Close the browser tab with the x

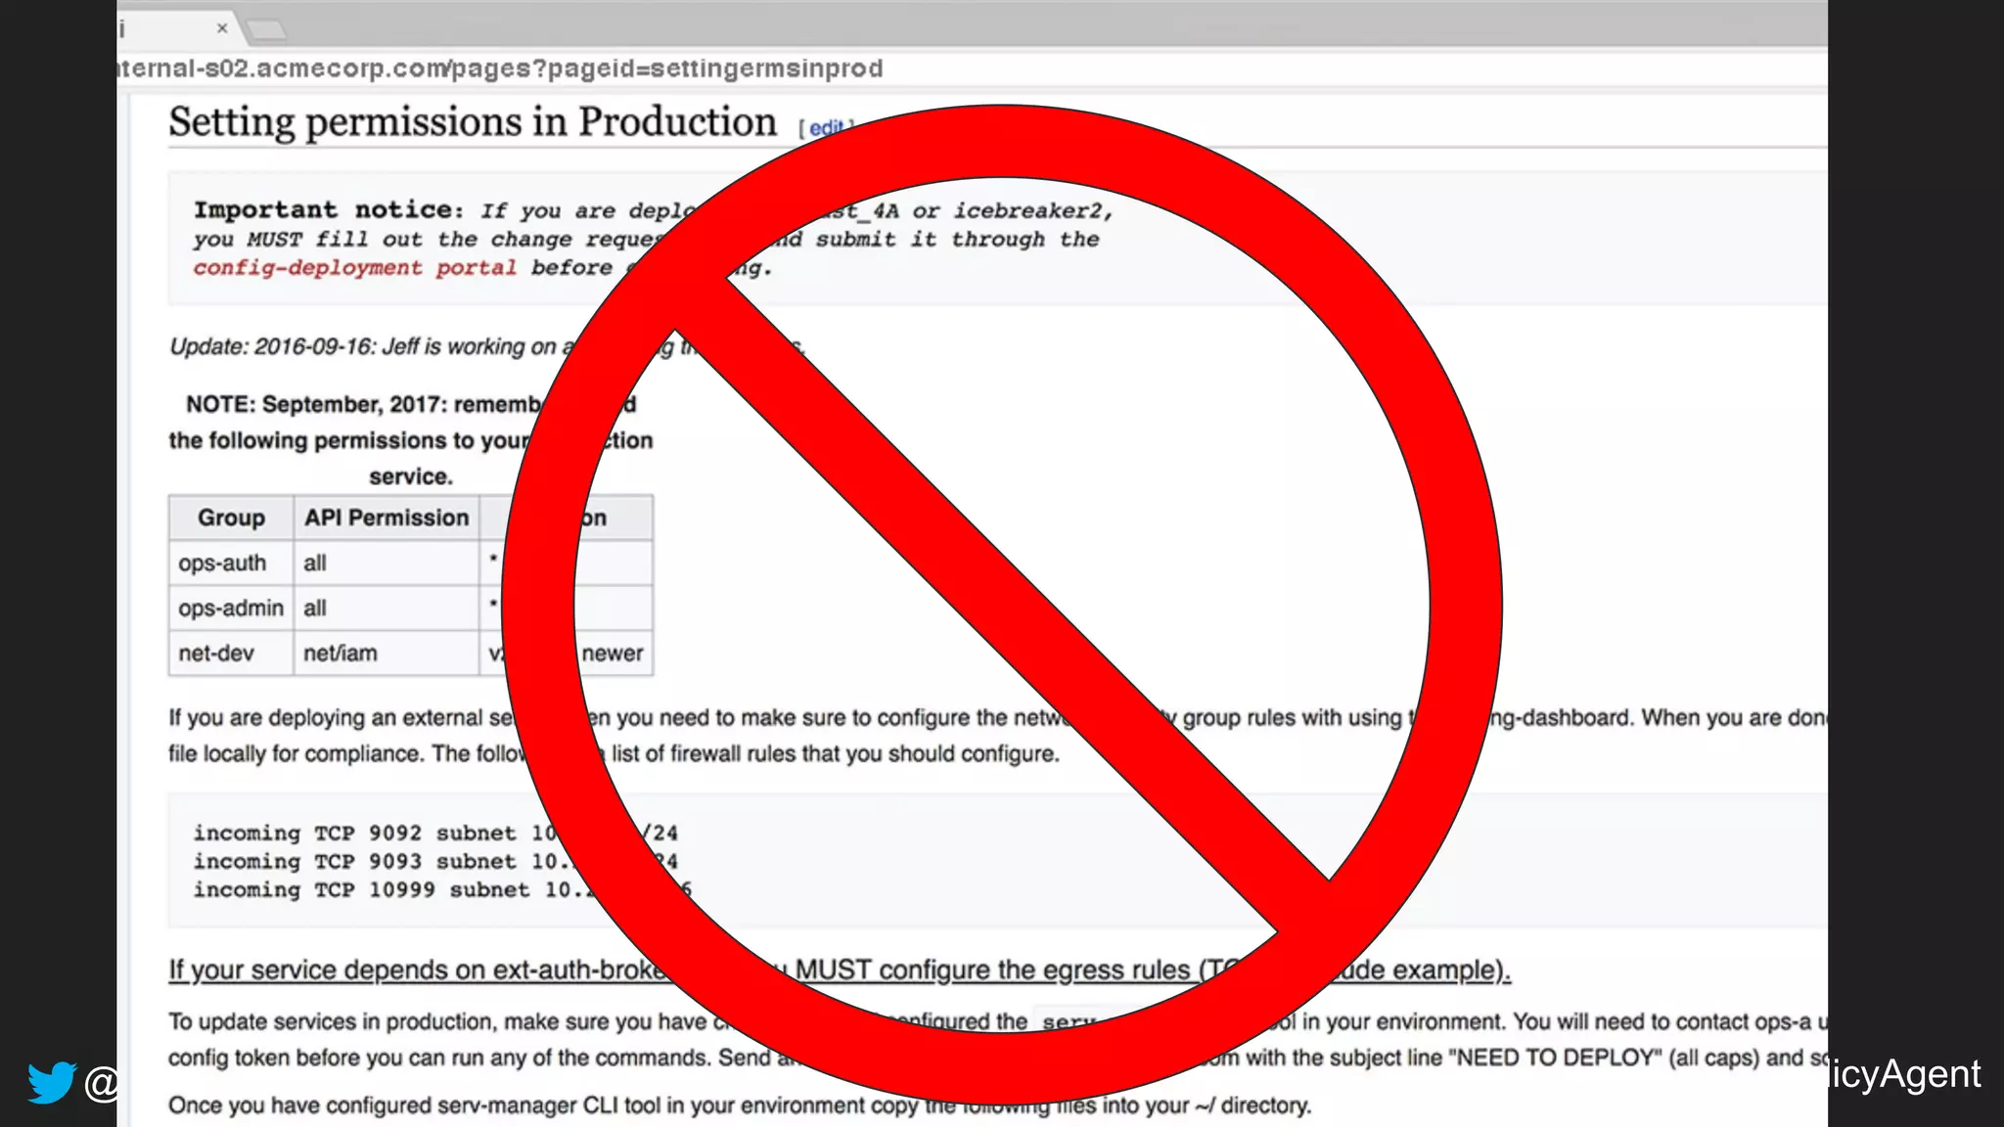coord(222,28)
